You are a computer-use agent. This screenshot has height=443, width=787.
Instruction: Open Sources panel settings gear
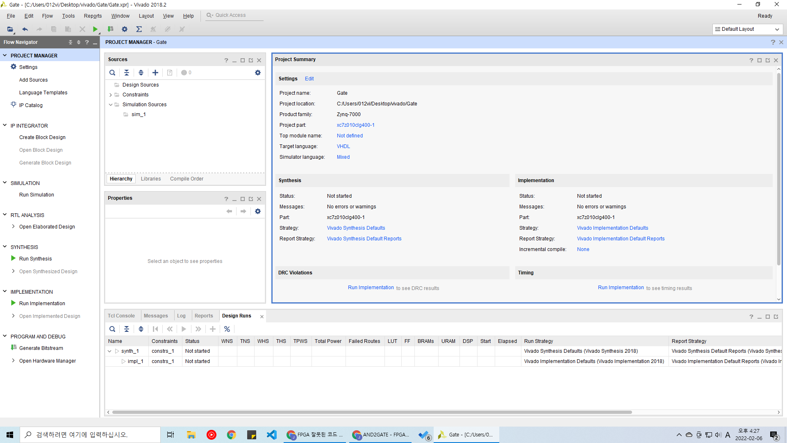pyautogui.click(x=258, y=73)
